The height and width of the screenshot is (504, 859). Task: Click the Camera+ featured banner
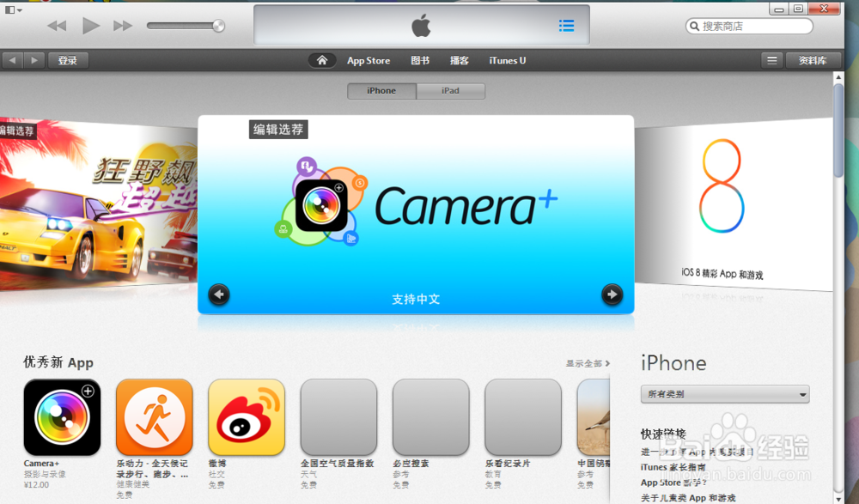click(x=416, y=214)
